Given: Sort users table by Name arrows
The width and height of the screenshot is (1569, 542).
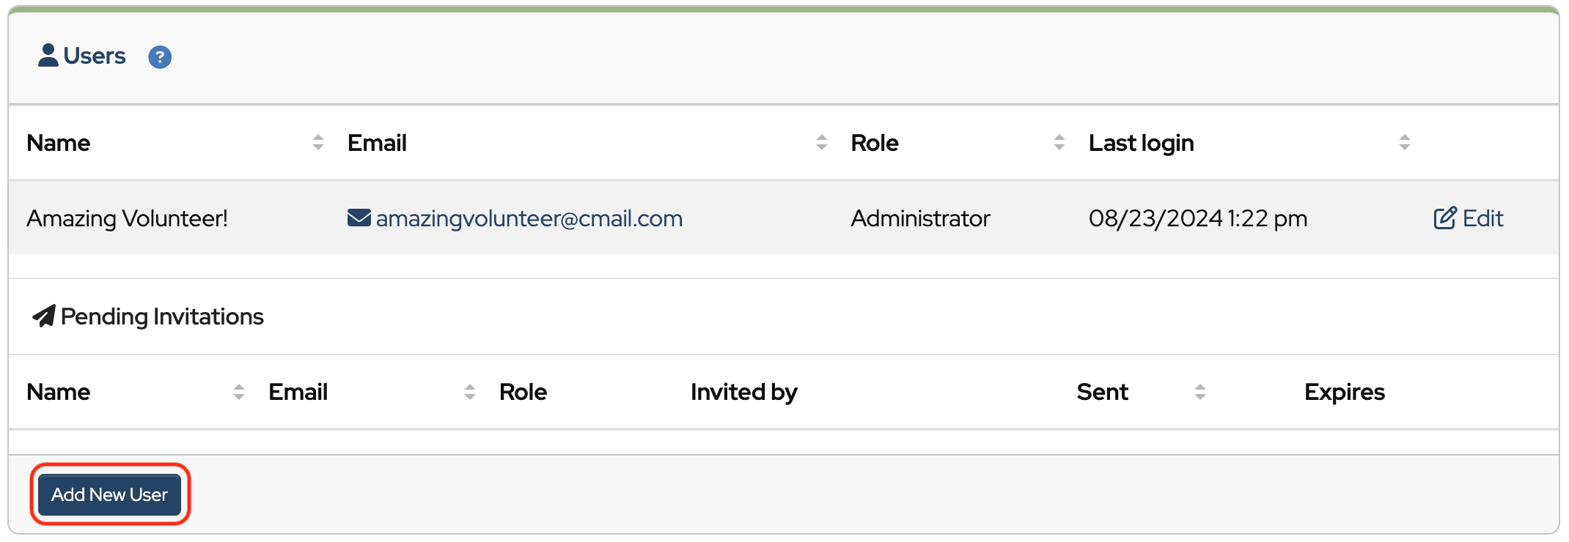Looking at the screenshot, I should 317,142.
